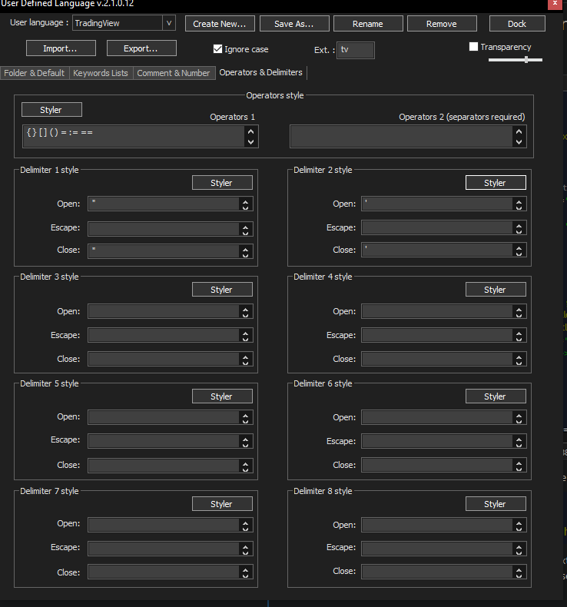Click Delimiter 2 Escape field
Viewport: 567px width, 607px height.
click(x=437, y=227)
